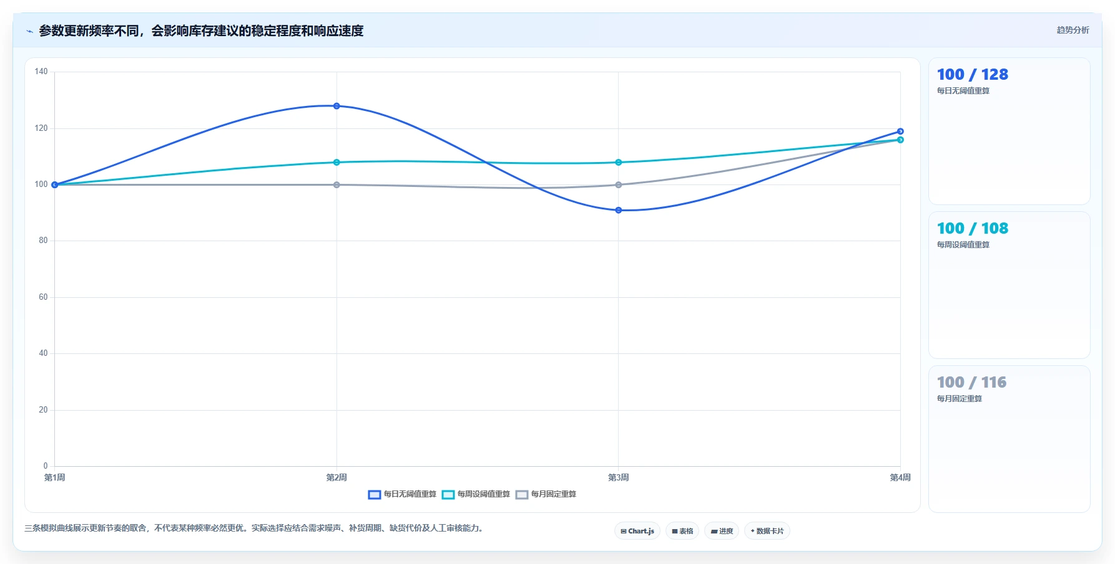Click the 表格 tag pill
This screenshot has width=1115, height=564.
coord(682,531)
